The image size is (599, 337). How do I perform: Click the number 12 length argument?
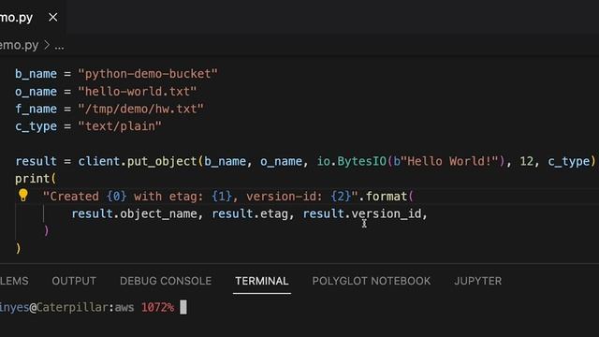(x=526, y=161)
